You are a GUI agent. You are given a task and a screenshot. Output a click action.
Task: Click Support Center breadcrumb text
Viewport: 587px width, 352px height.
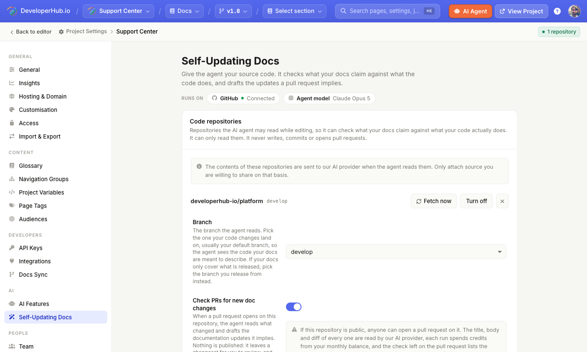tap(137, 31)
